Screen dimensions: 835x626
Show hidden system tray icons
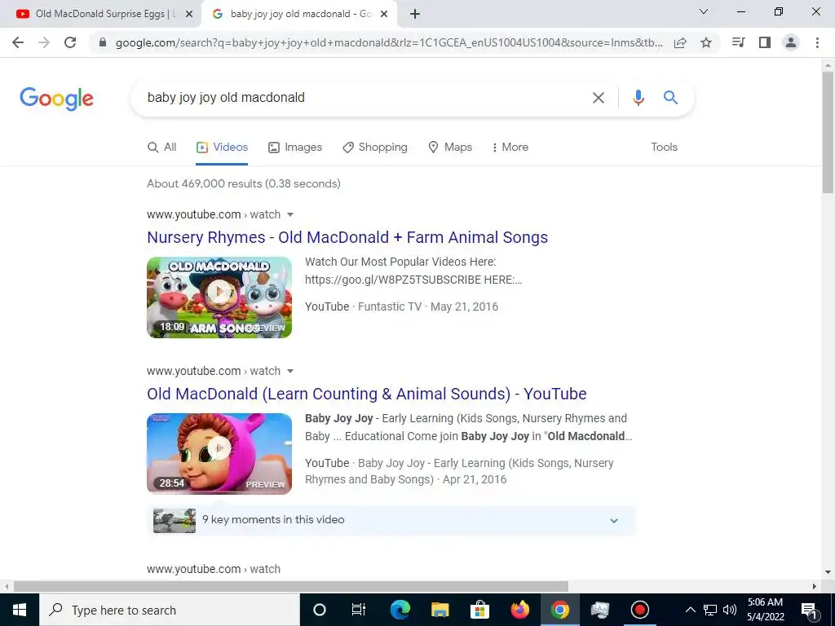(x=690, y=610)
